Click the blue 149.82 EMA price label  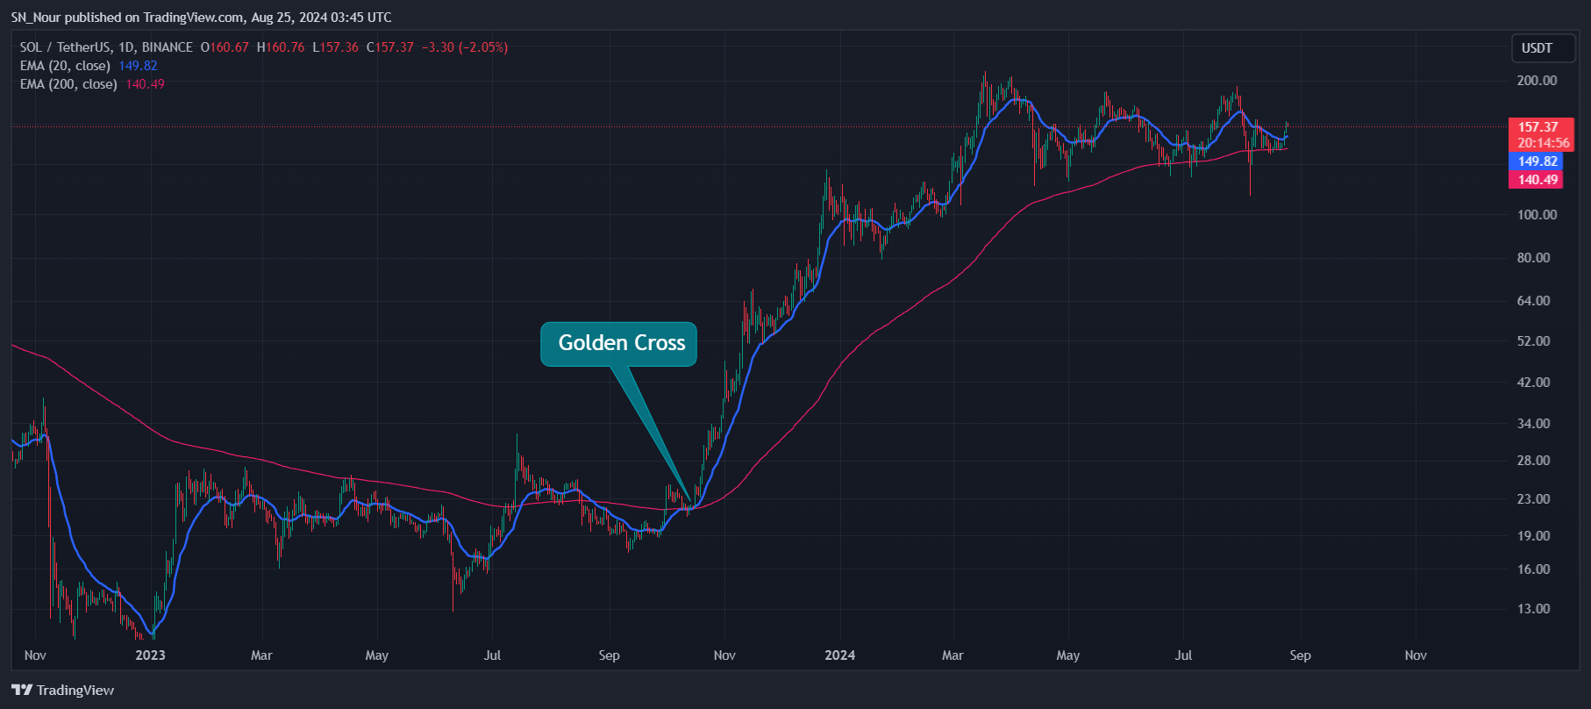tap(1536, 161)
